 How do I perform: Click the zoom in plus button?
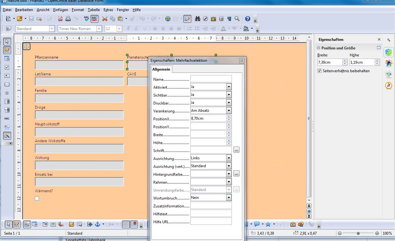tap(377, 233)
